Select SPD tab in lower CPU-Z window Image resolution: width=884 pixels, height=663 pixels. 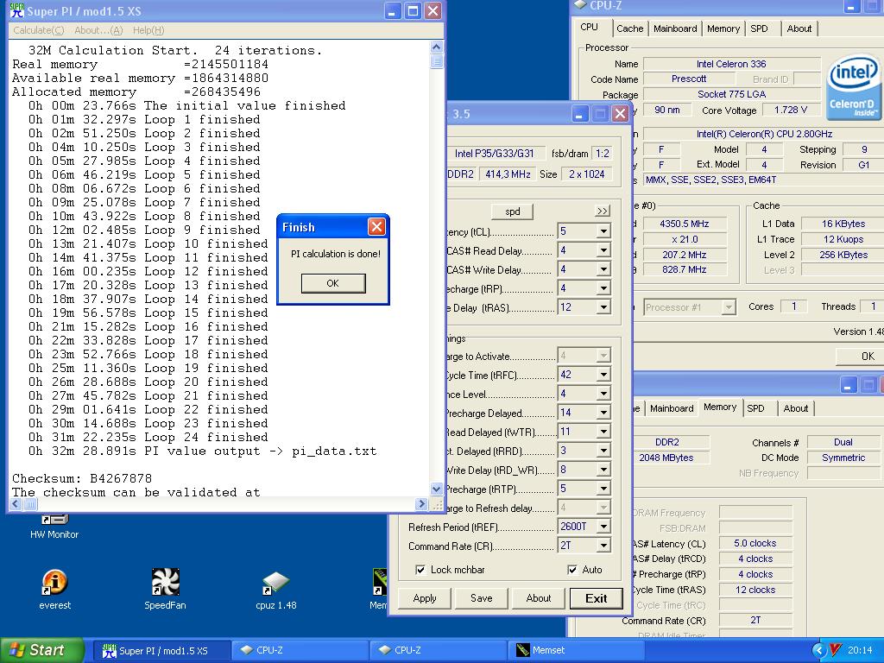click(x=756, y=408)
